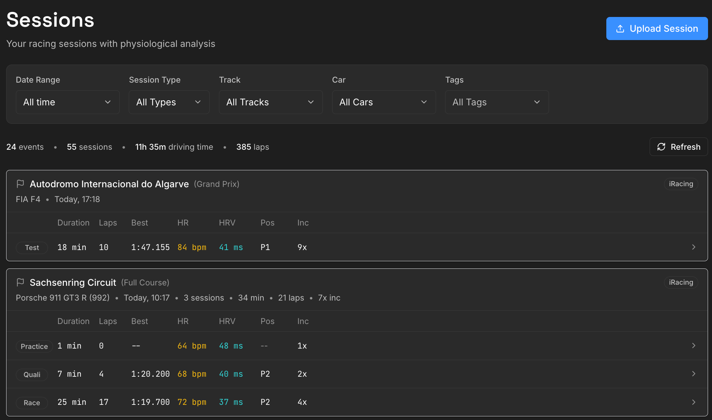Click the 55 sessions summary stat
This screenshot has height=420, width=712.
(89, 147)
